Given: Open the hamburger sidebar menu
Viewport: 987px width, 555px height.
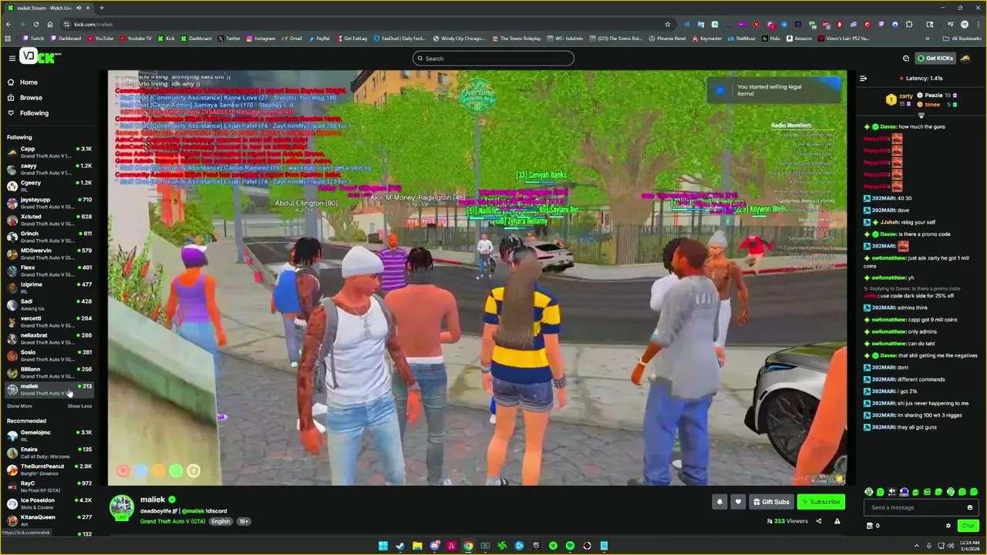Looking at the screenshot, I should pos(12,58).
